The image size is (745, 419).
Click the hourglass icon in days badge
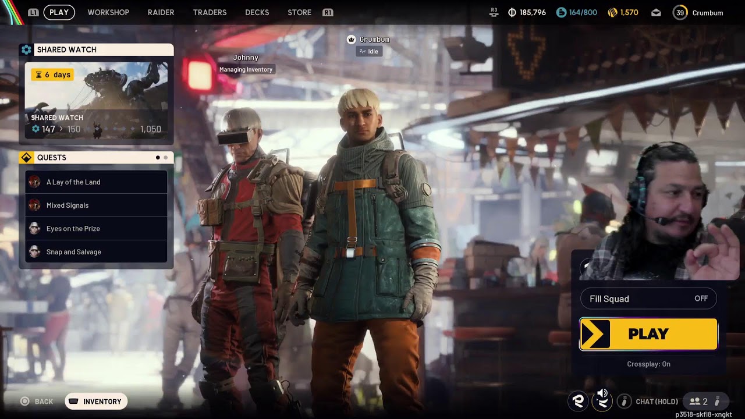(38, 74)
